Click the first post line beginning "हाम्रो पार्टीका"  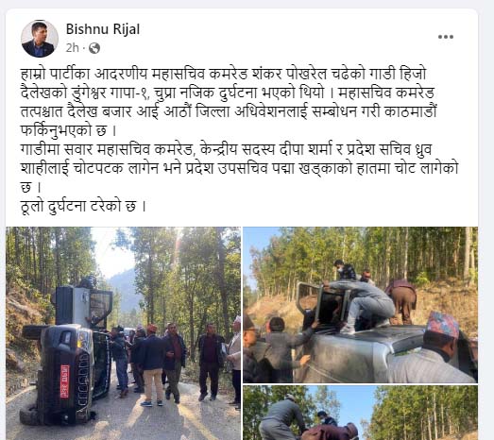point(223,74)
